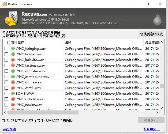This screenshot has height=134, width=168.
Task: Select file name LYNC_howler.wav
Action: pyautogui.click(x=29, y=54)
